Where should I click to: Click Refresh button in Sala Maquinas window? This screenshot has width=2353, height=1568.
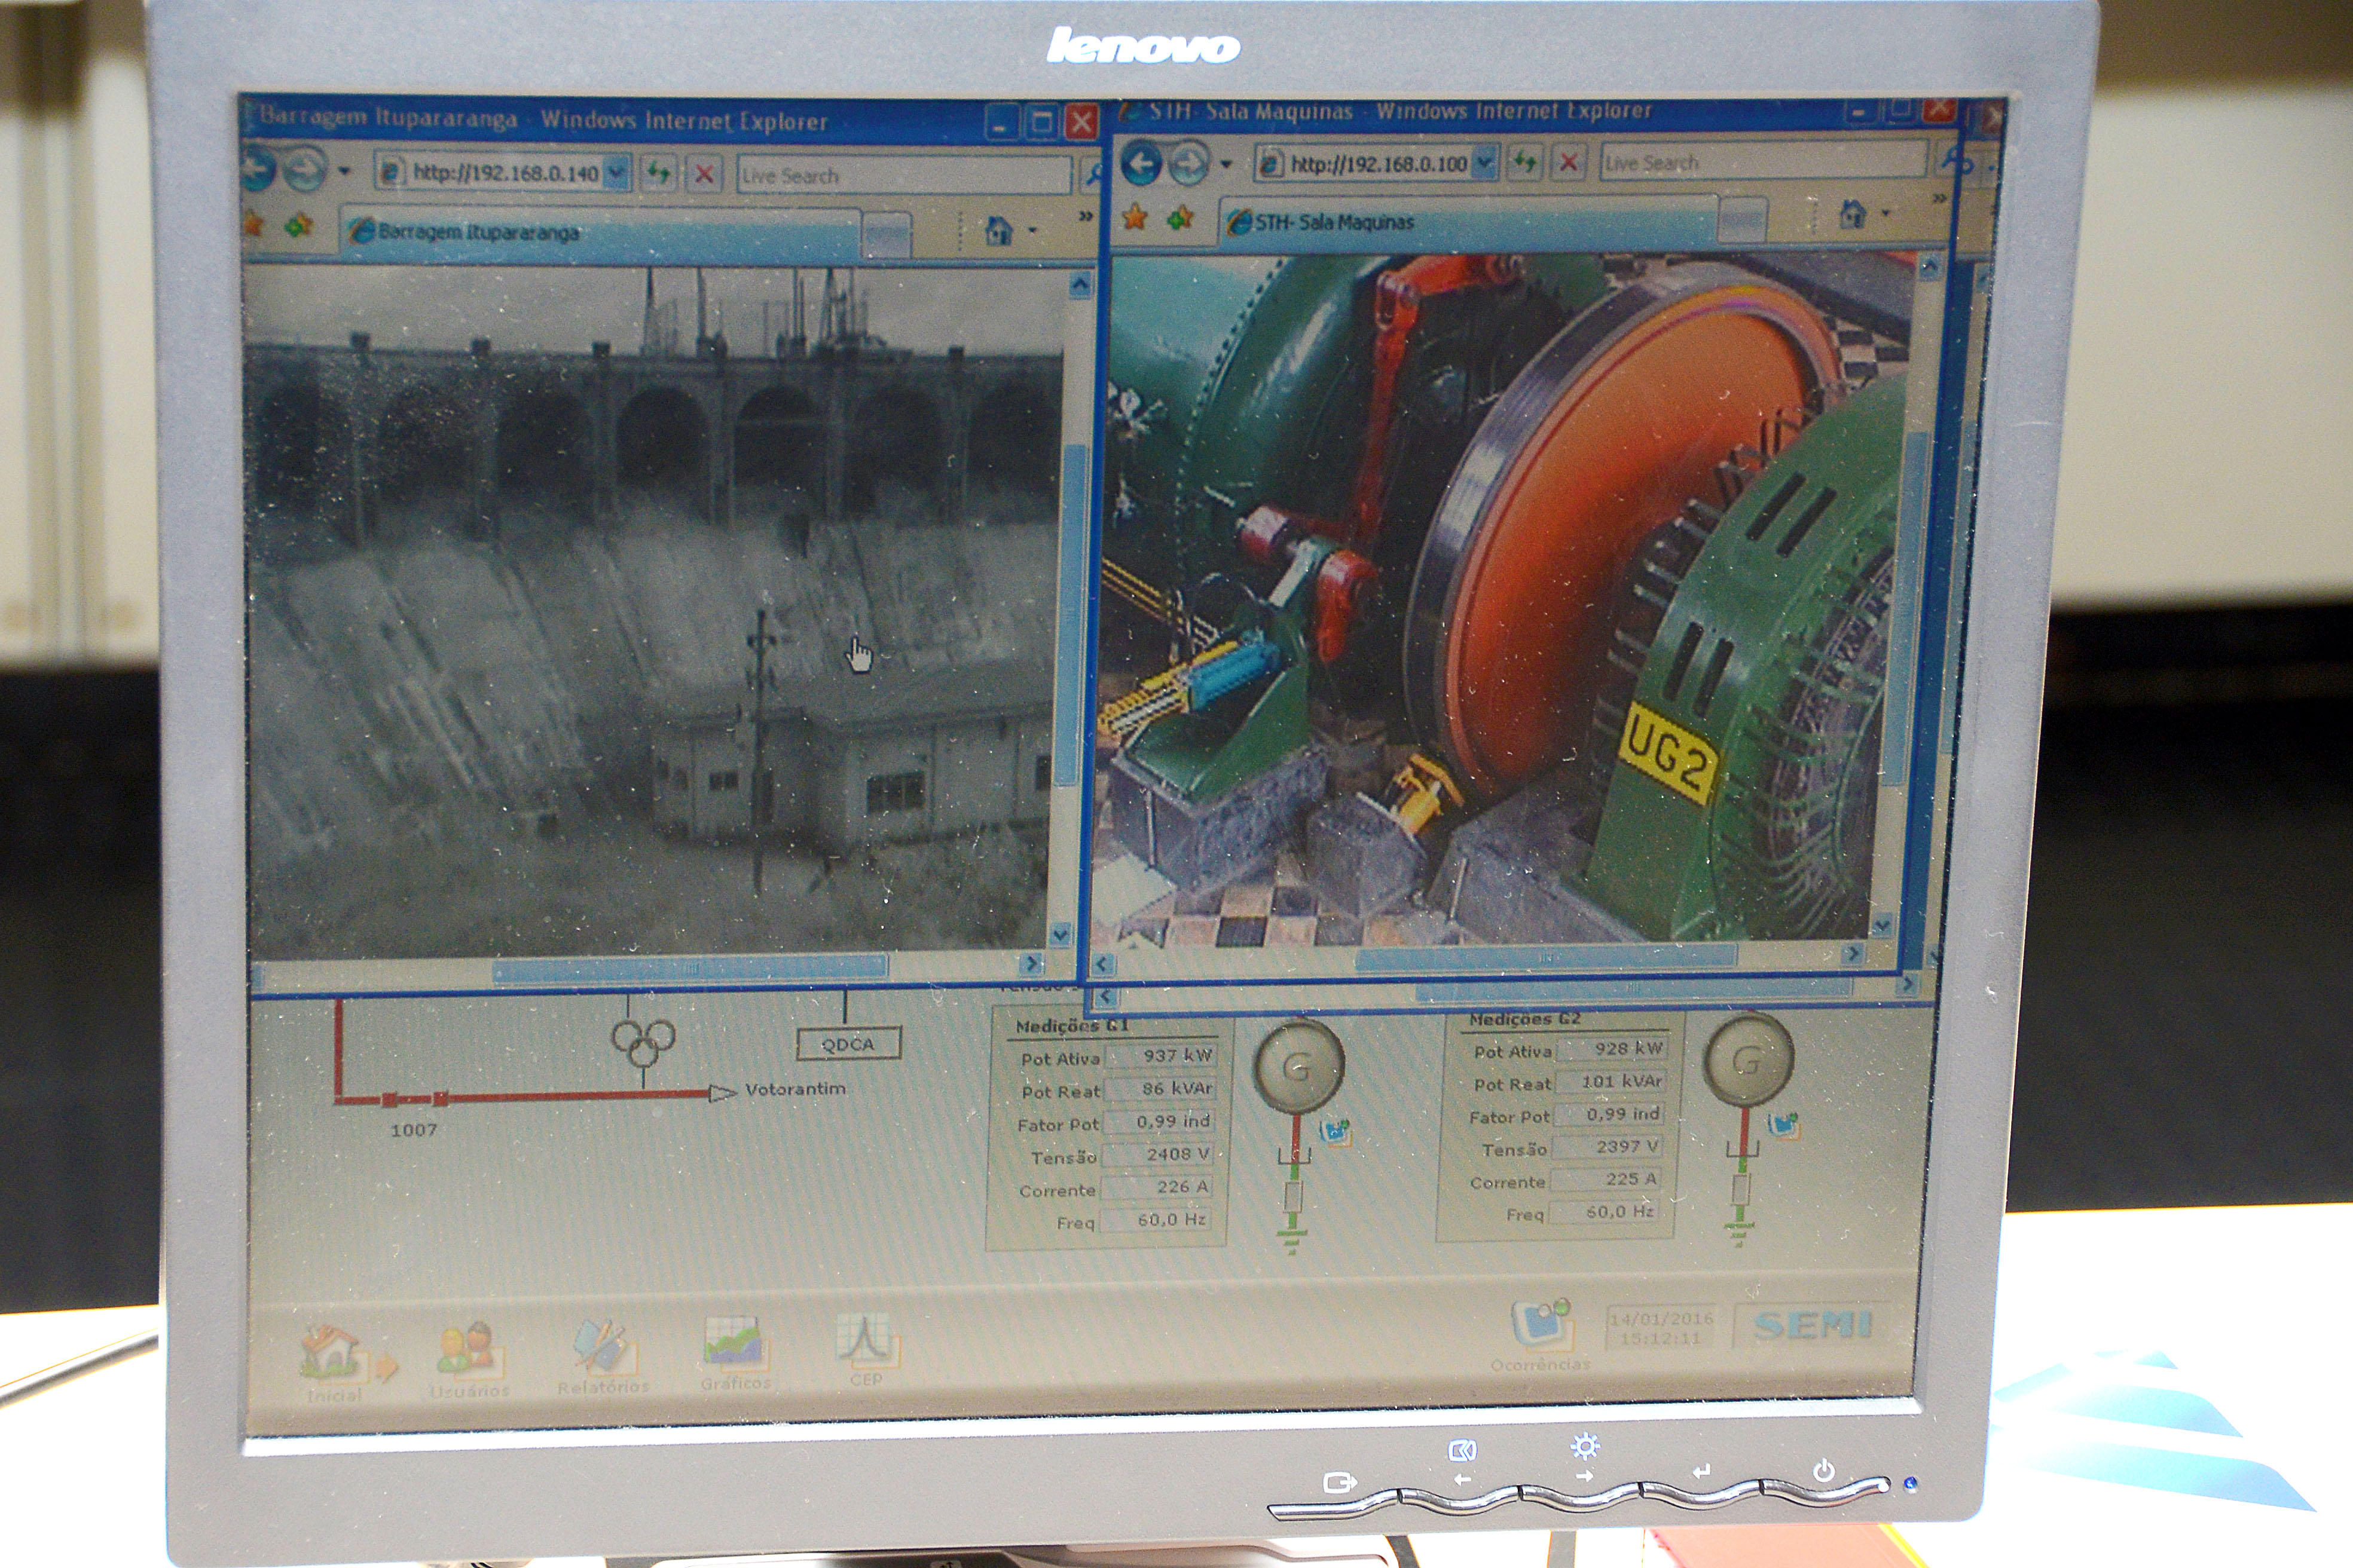click(1524, 162)
